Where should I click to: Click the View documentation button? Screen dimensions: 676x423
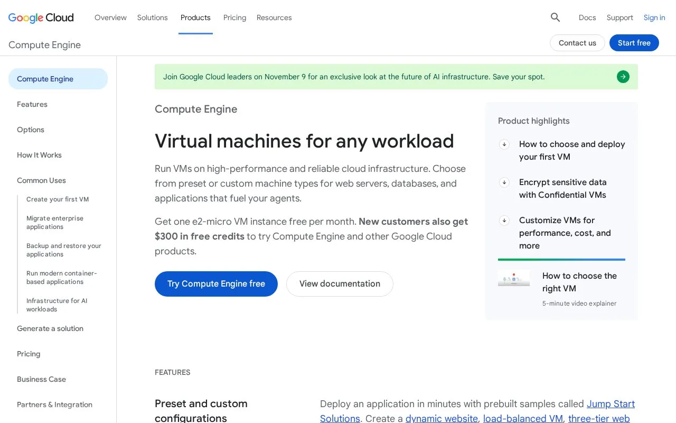(340, 284)
